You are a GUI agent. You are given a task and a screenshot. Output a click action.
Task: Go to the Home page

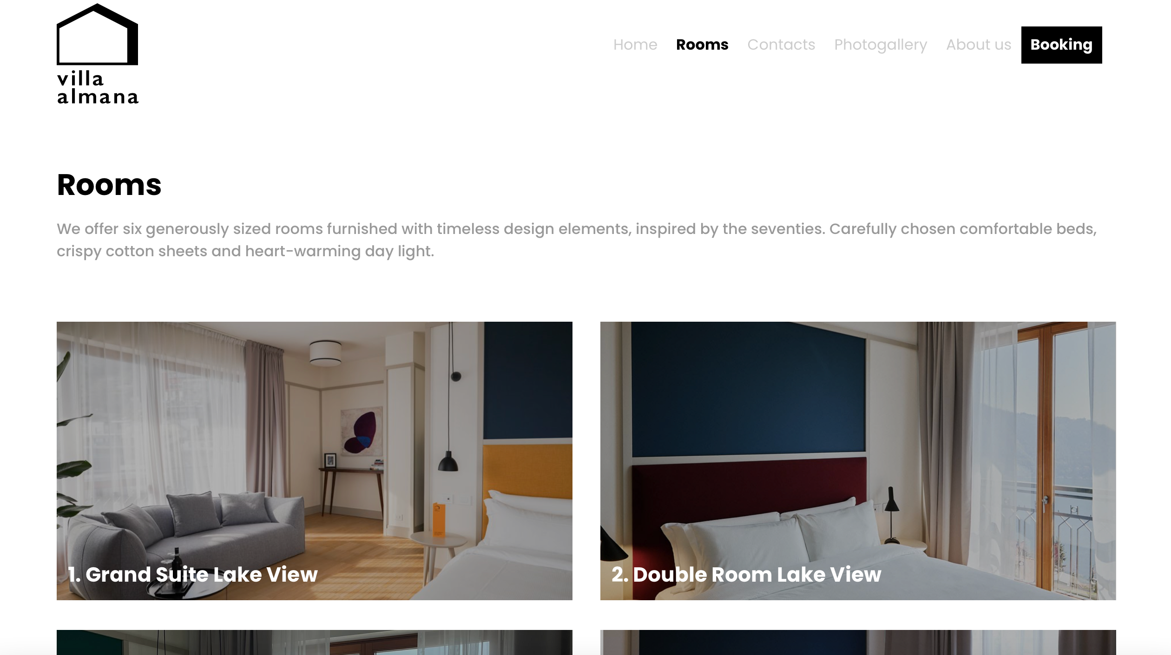click(x=635, y=45)
